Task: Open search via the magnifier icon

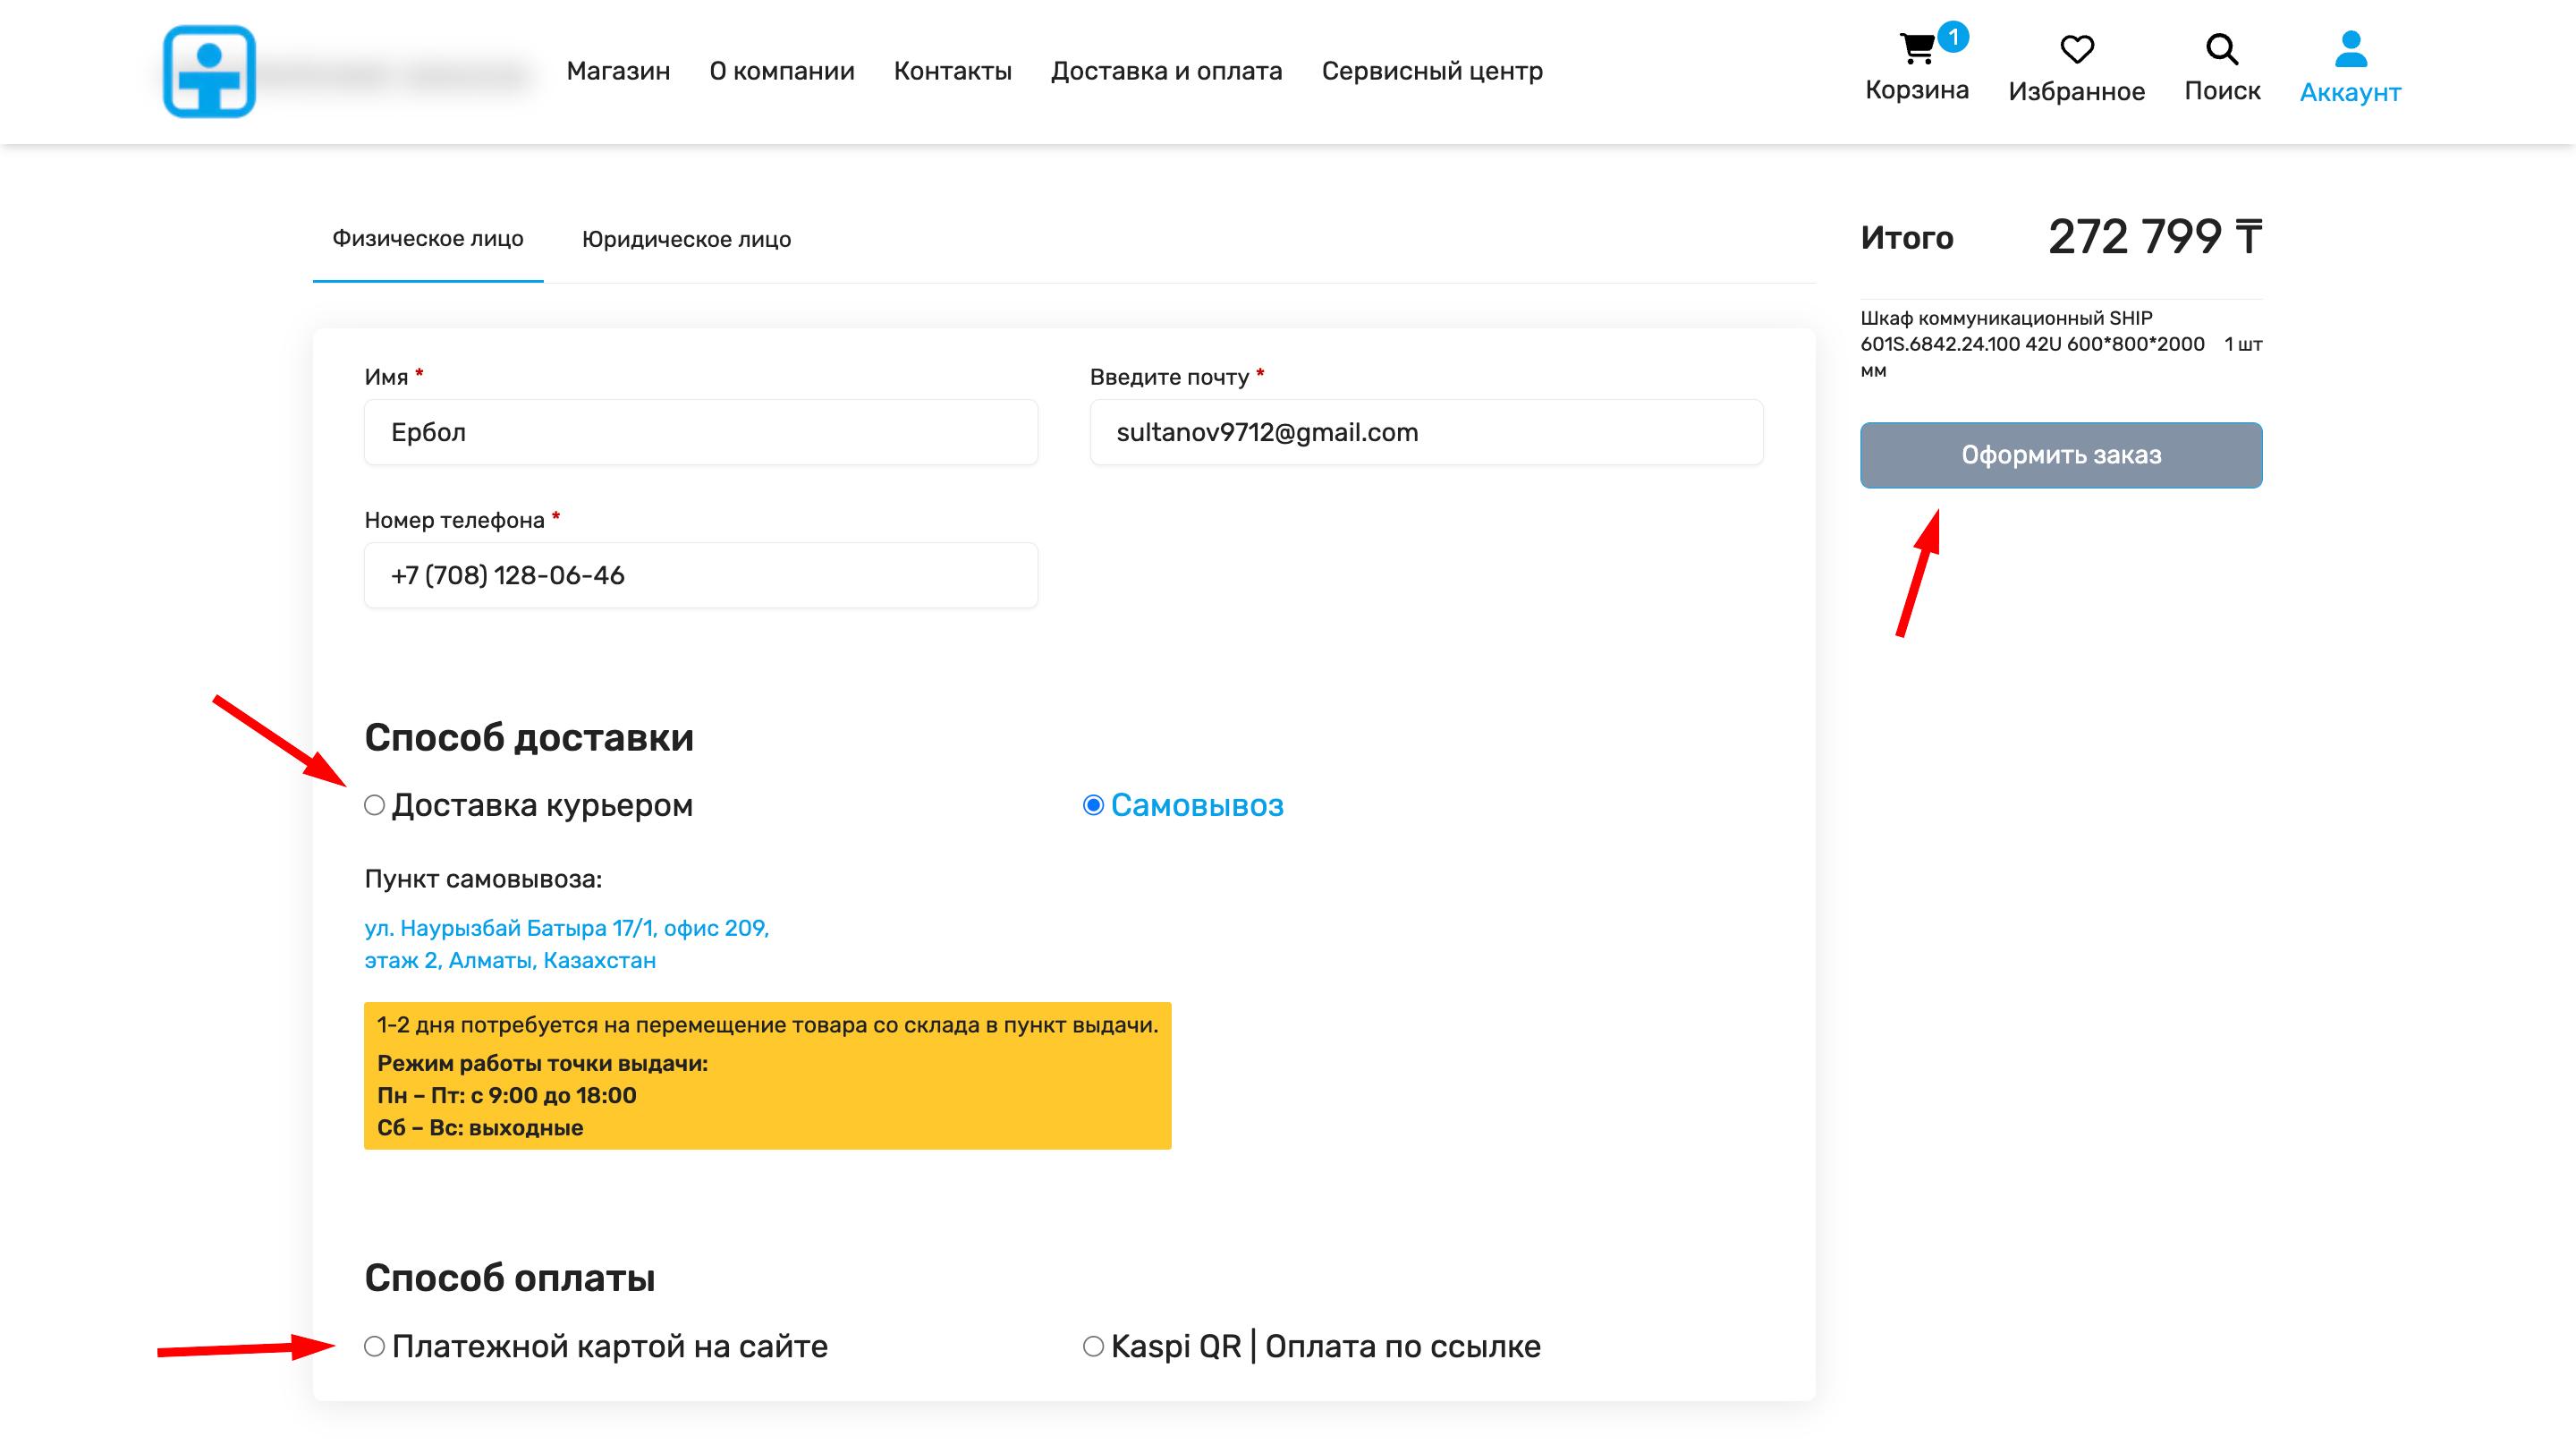Action: click(2222, 49)
